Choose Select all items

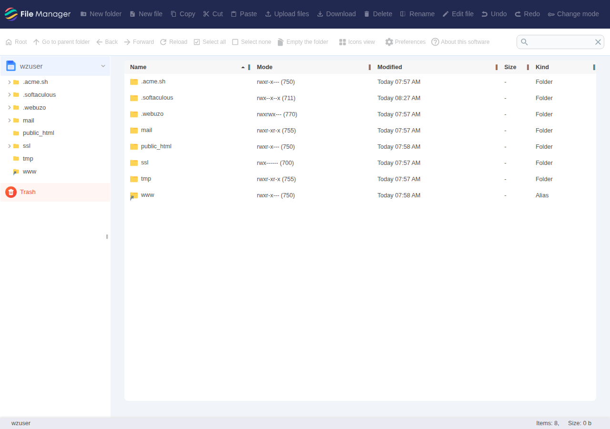coord(210,42)
